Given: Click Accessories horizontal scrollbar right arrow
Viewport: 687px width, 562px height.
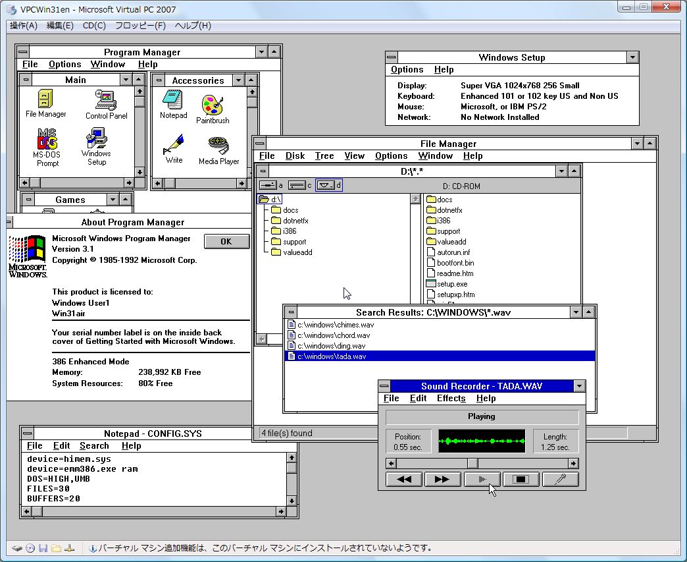Looking at the screenshot, I should [x=242, y=183].
